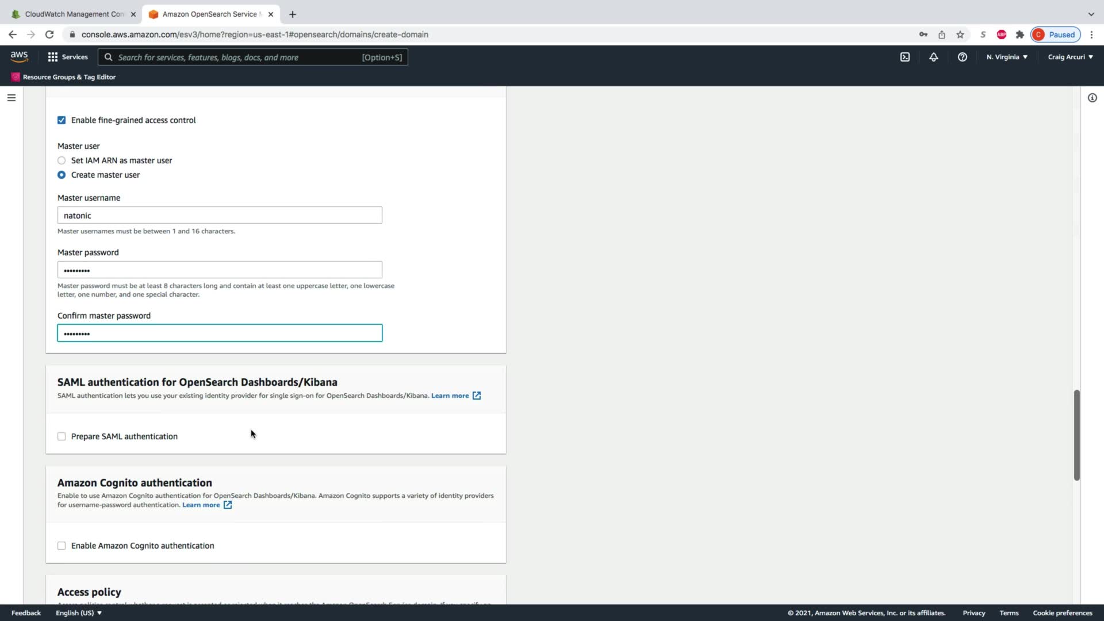Click Learn more link under SAML authentication
Image resolution: width=1104 pixels, height=621 pixels.
coord(450,396)
